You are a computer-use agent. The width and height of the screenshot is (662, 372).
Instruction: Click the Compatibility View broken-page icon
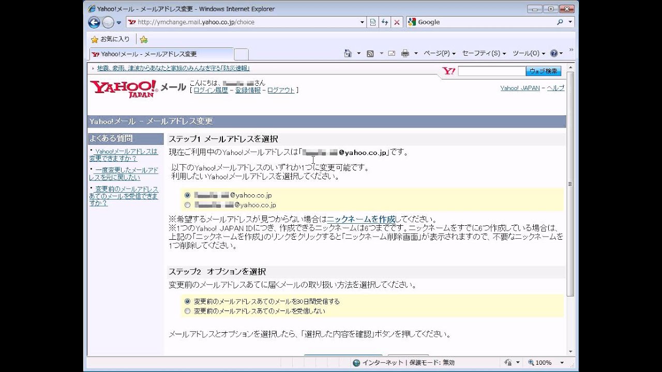click(x=373, y=22)
